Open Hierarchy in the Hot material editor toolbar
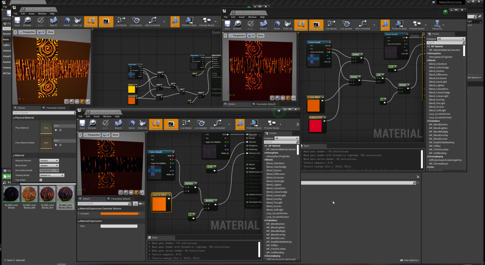485x265 pixels. point(437,25)
